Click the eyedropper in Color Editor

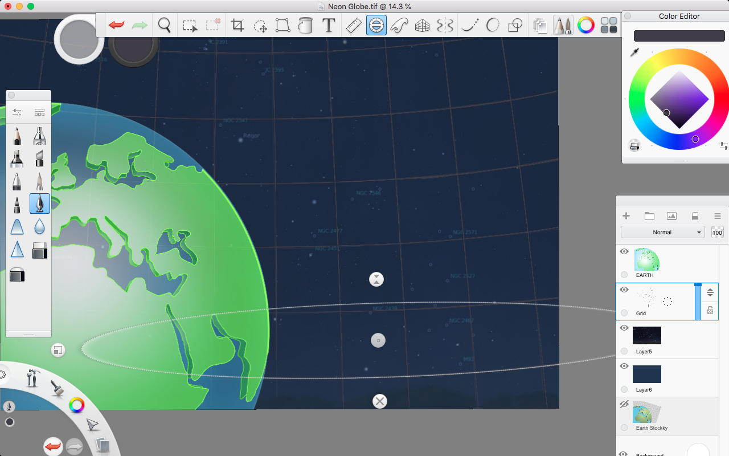[x=634, y=53]
